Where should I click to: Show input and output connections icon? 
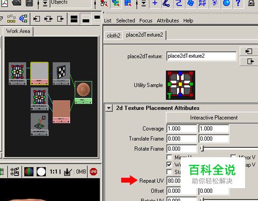coord(49,19)
